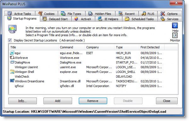Click the Workrave.exe command cell

[70, 58]
